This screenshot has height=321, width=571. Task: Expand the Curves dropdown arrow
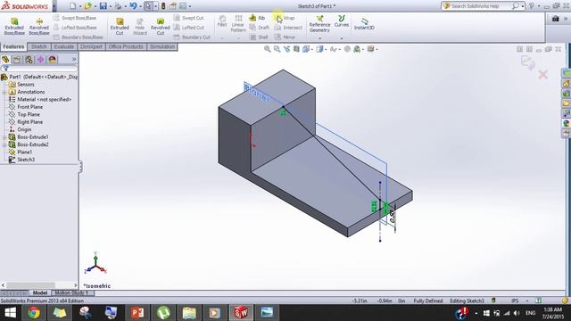point(342,38)
